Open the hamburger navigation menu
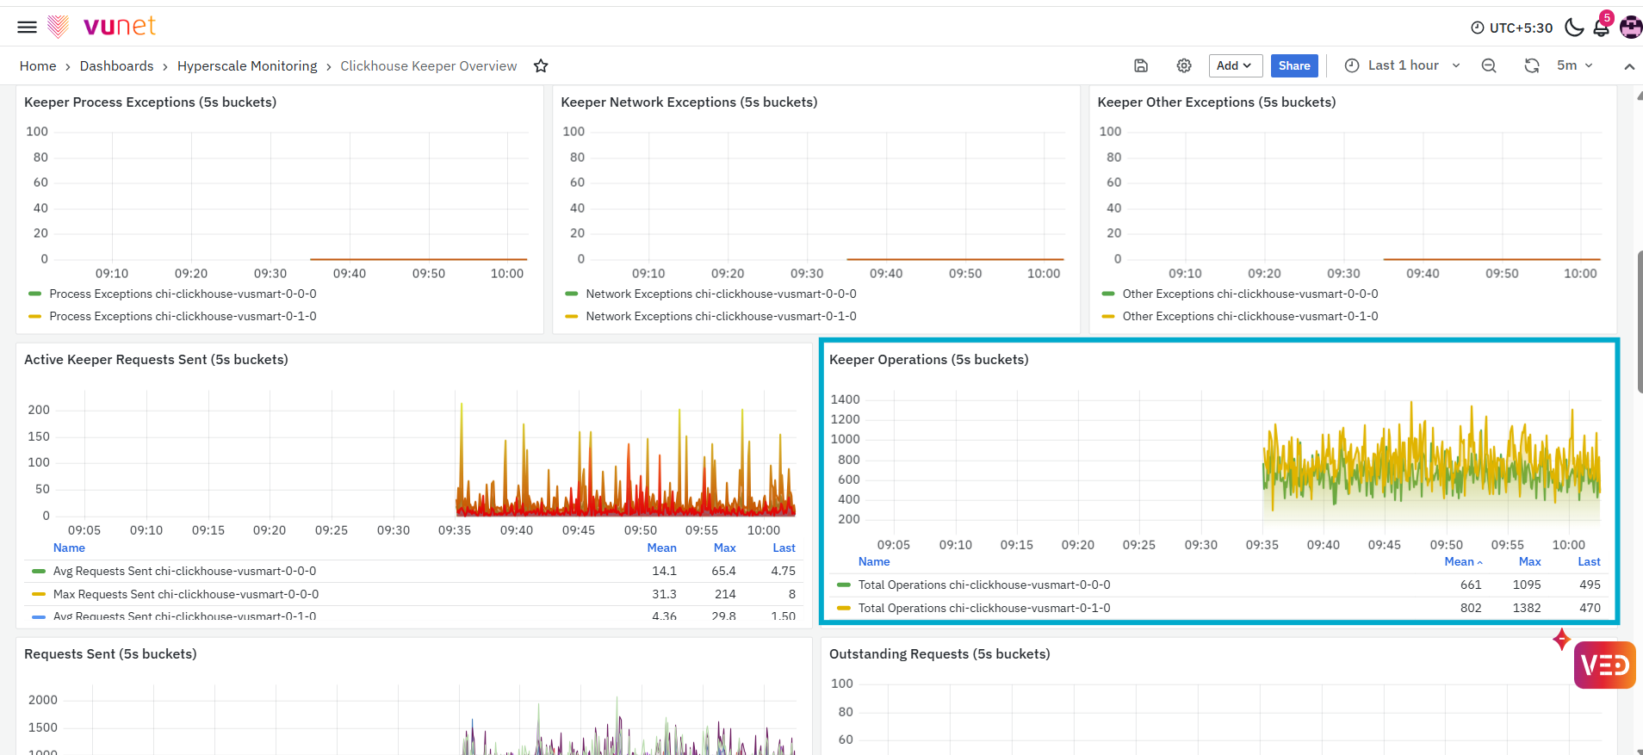Image resolution: width=1643 pixels, height=755 pixels. [27, 27]
